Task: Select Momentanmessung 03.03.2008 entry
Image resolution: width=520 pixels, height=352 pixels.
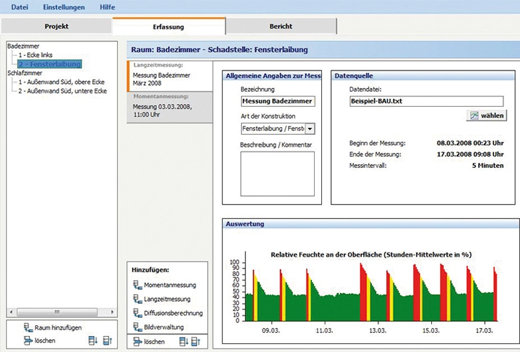Action: coord(162,110)
